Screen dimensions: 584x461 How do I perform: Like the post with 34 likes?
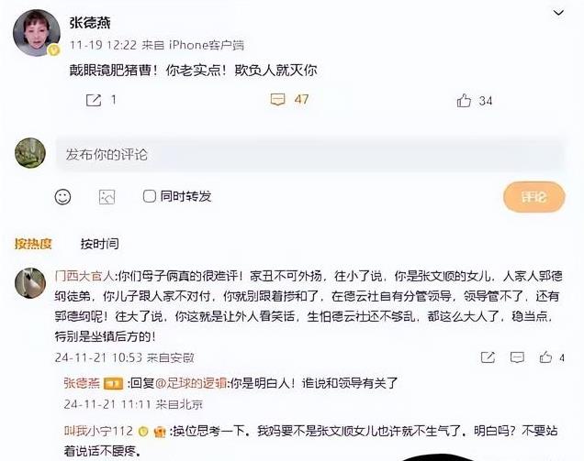click(464, 101)
